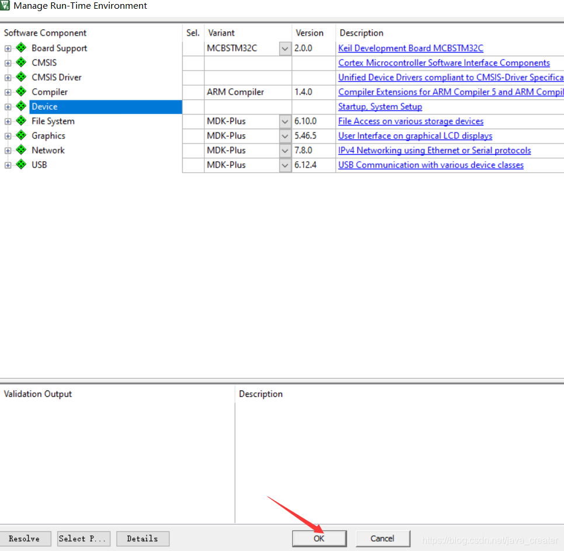Image resolution: width=564 pixels, height=551 pixels.
Task: Click the Board Support green diamond icon
Action: point(21,47)
